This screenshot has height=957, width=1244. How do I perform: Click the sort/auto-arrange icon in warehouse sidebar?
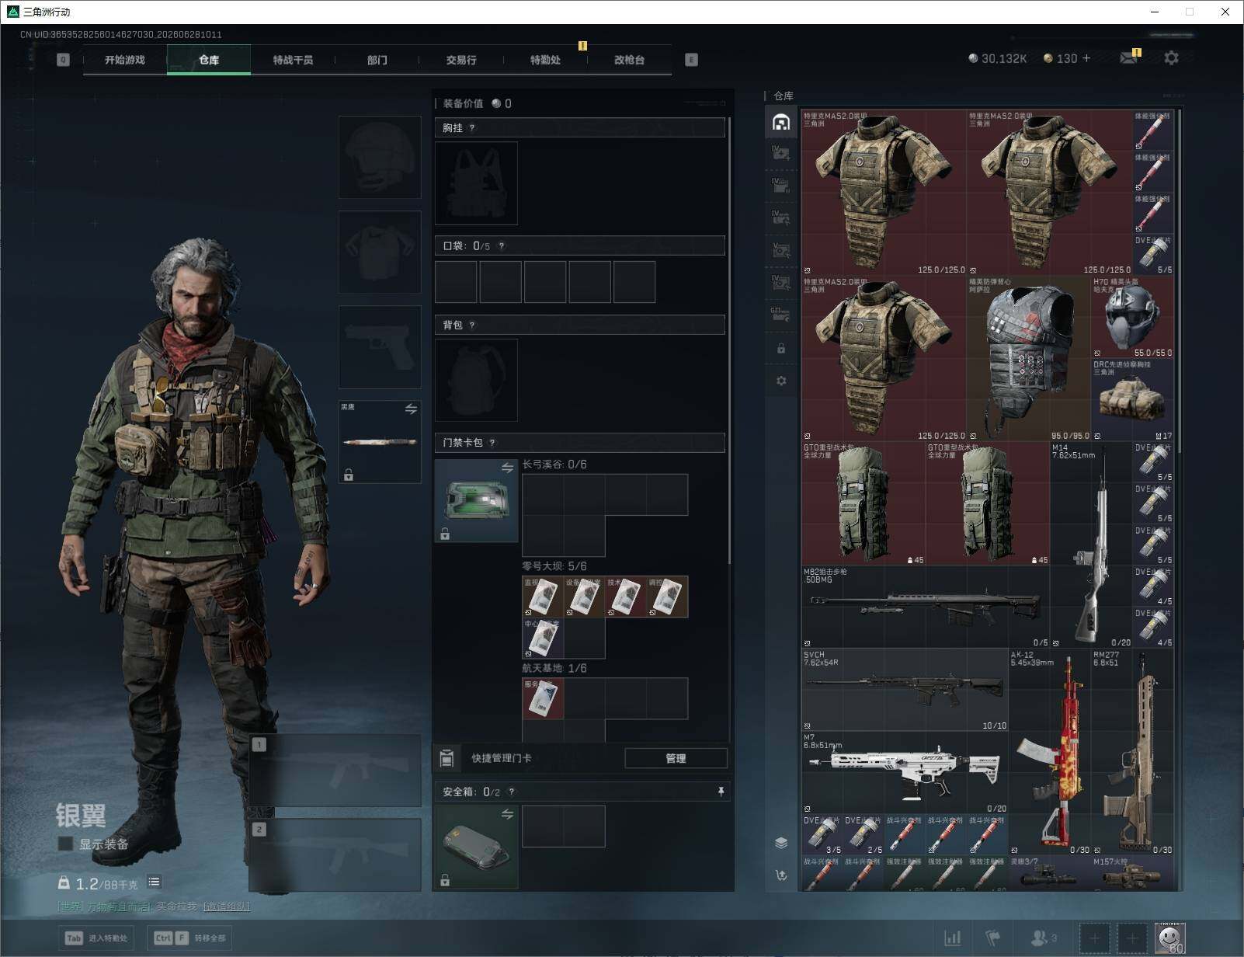tap(781, 875)
